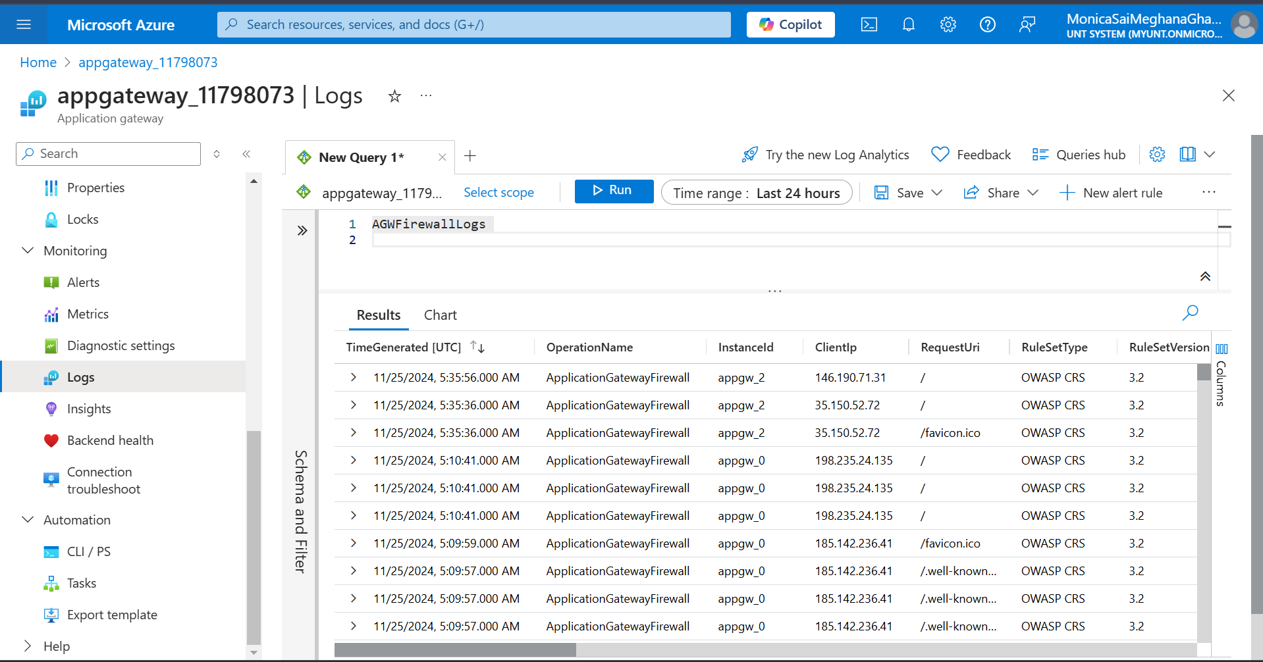Open toolbar overflow ellipsis after New alert rule
This screenshot has width=1263, height=662.
coord(1208,192)
